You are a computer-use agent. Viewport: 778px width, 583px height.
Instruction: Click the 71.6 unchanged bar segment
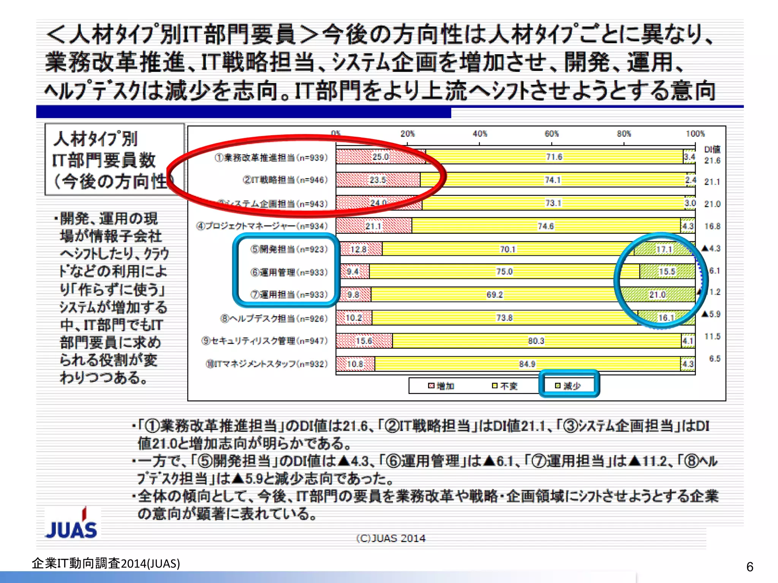coord(554,157)
